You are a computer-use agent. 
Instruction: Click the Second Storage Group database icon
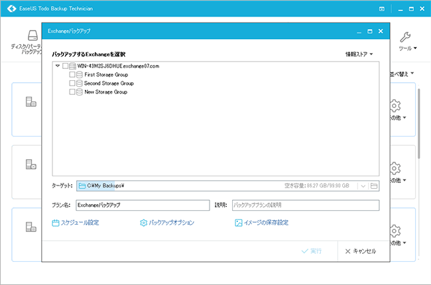pyautogui.click(x=80, y=83)
